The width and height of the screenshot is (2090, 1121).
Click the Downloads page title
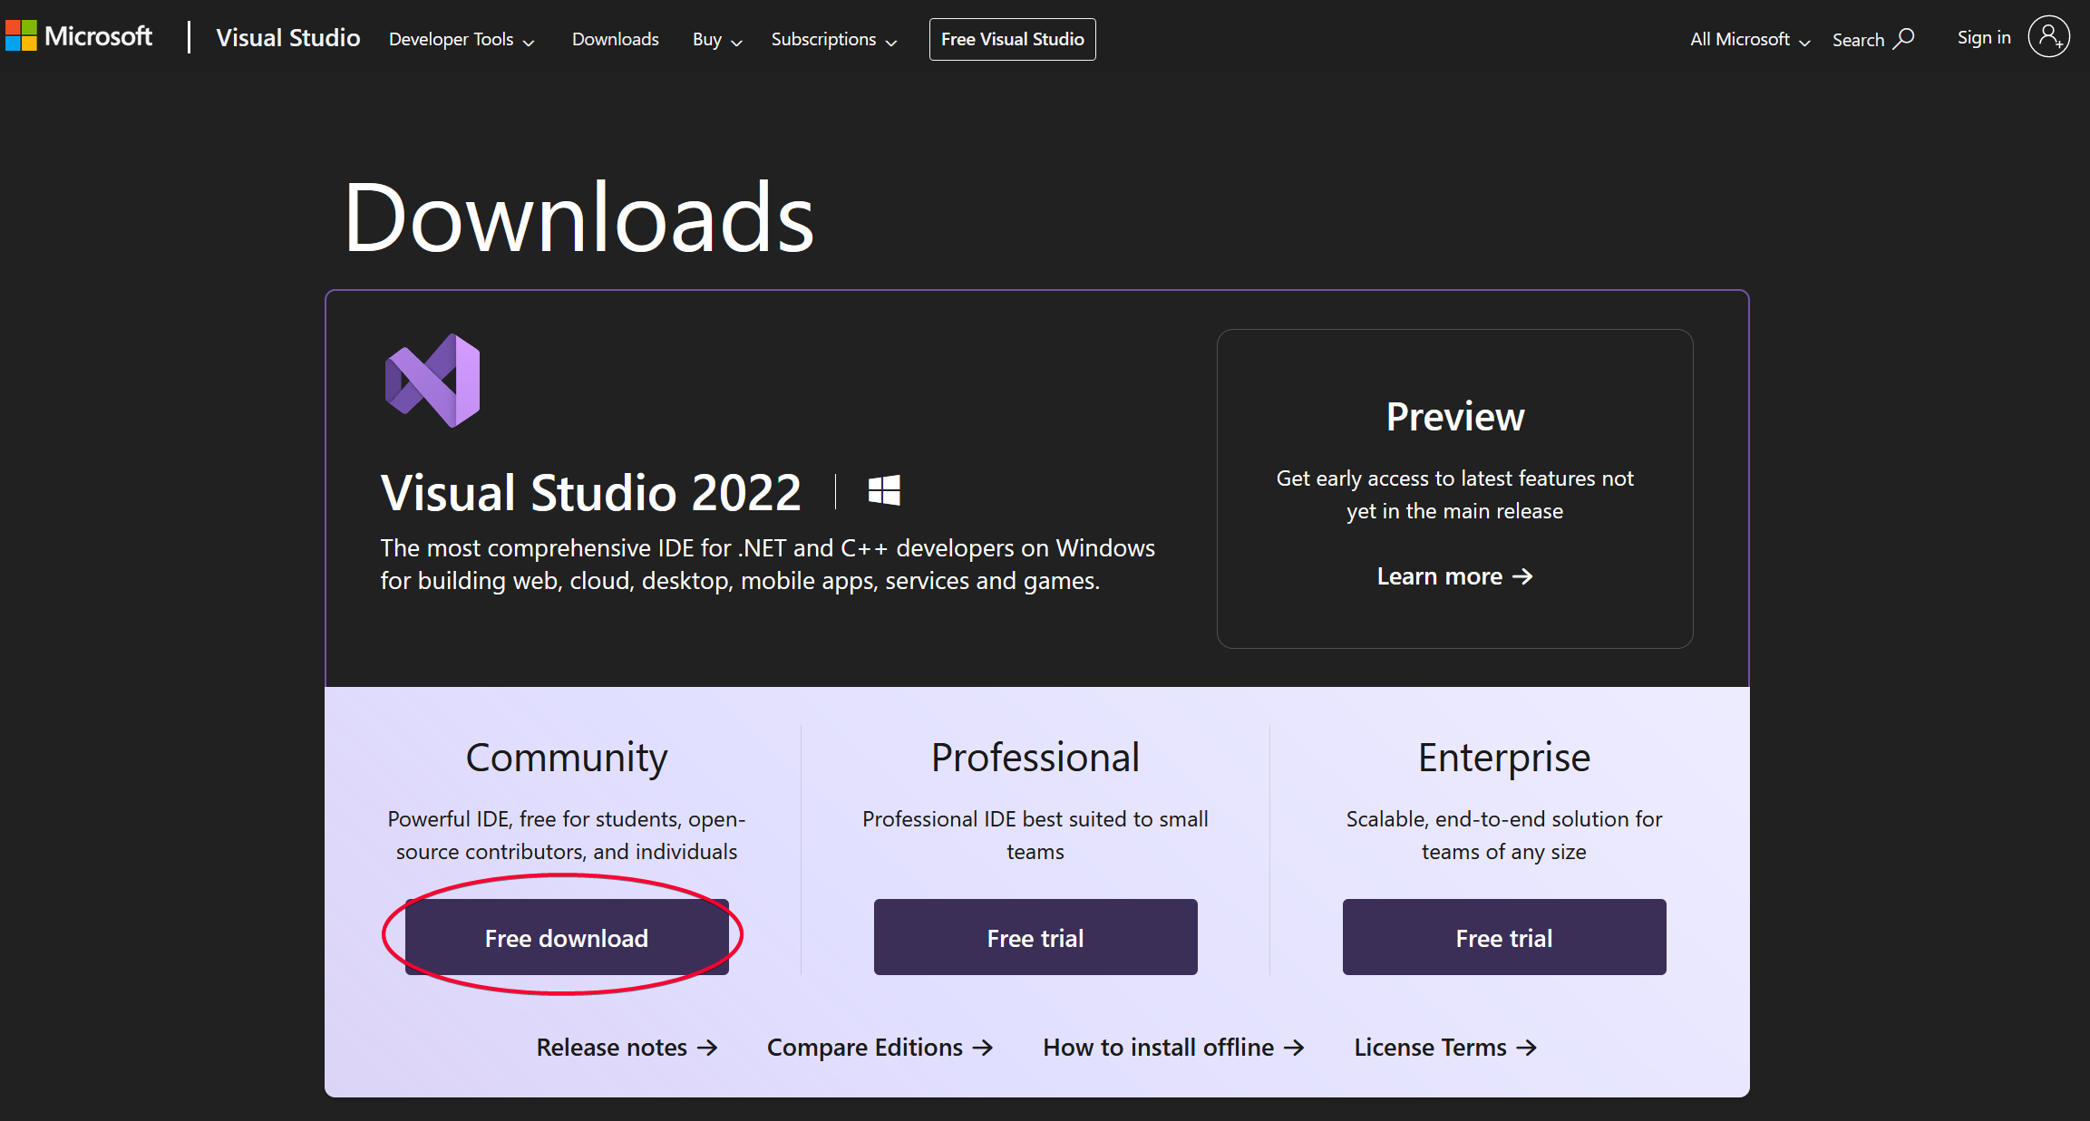pyautogui.click(x=579, y=217)
